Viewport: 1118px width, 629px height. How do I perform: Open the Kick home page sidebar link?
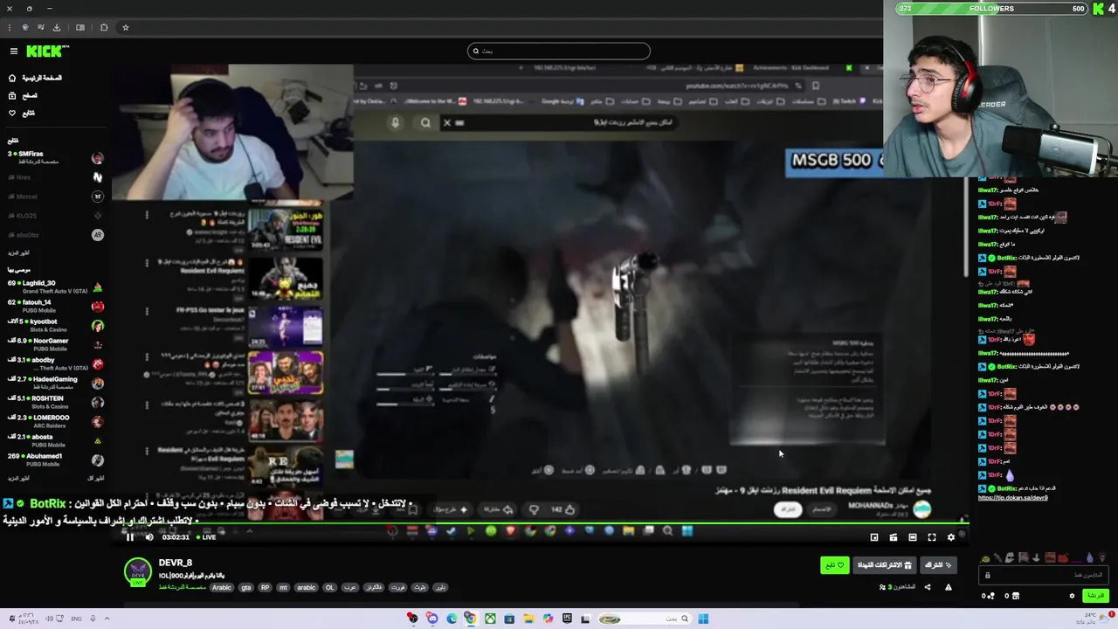coord(35,78)
